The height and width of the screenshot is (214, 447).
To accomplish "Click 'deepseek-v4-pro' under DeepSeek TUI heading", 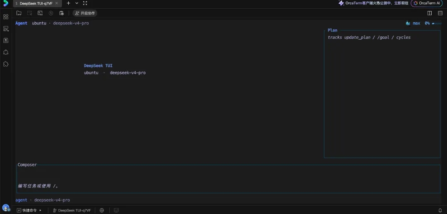I will 128,73.
